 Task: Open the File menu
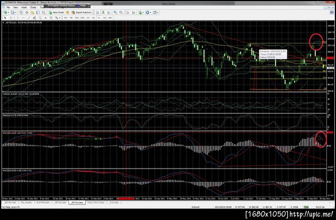tap(8, 7)
